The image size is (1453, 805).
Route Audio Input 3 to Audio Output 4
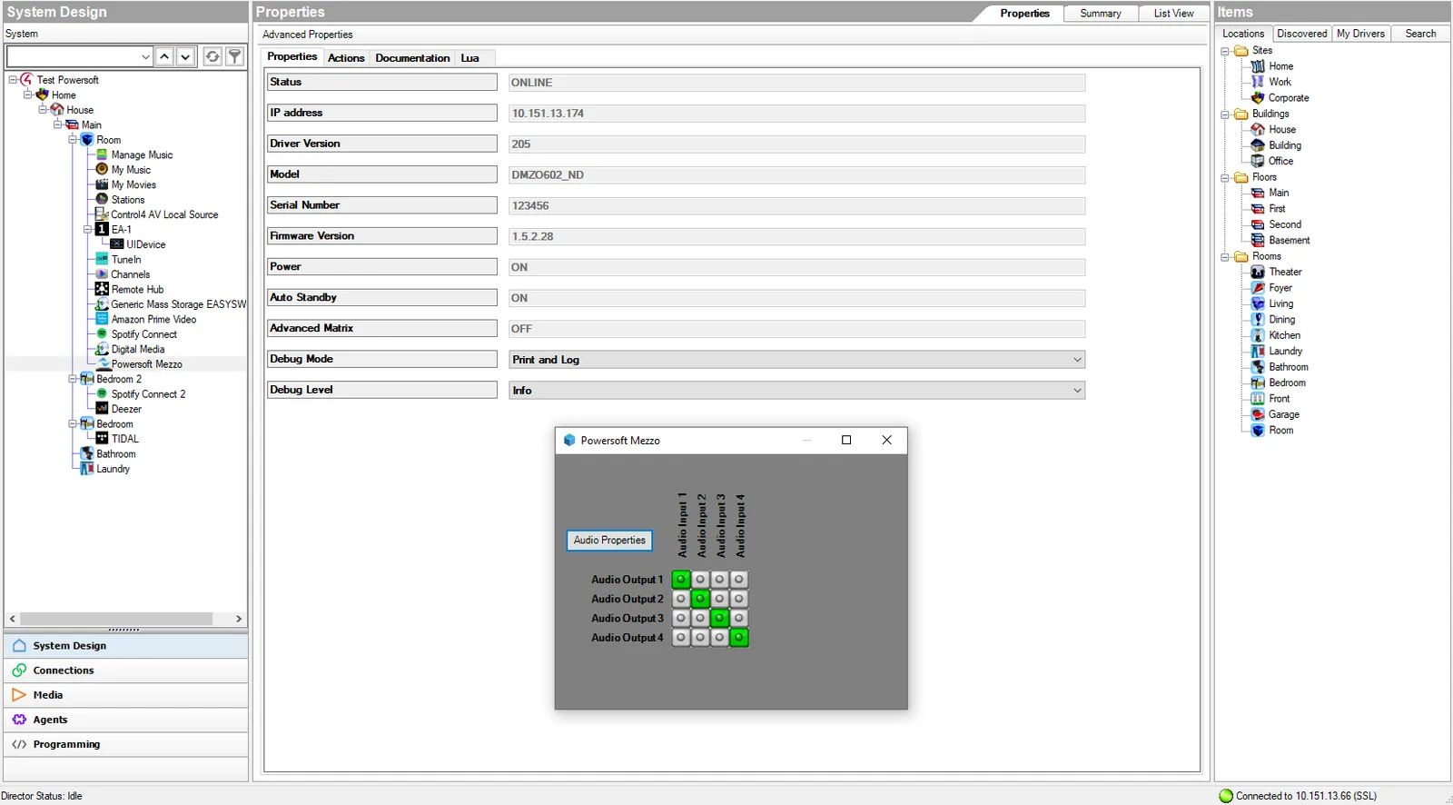pos(719,638)
